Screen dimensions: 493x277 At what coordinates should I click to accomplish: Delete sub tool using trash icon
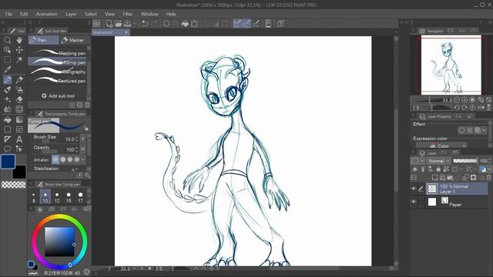(x=87, y=105)
